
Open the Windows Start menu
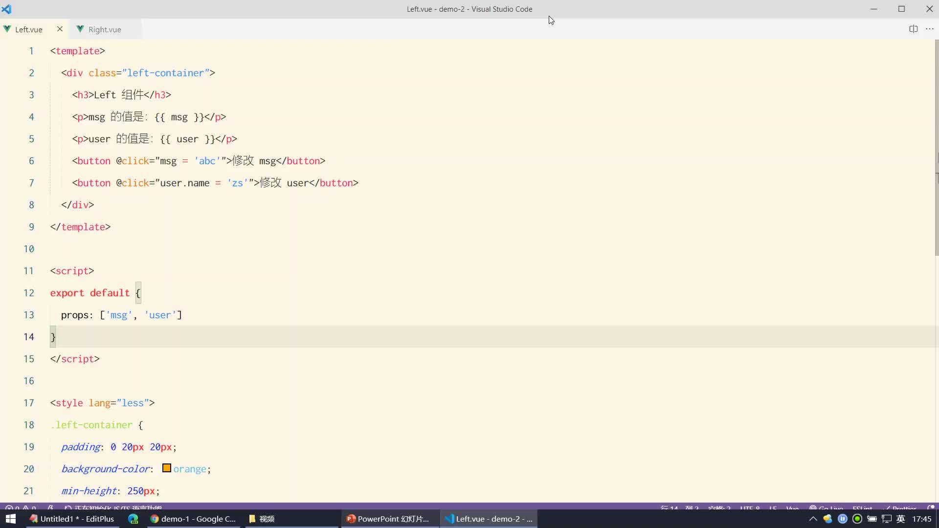[11, 519]
